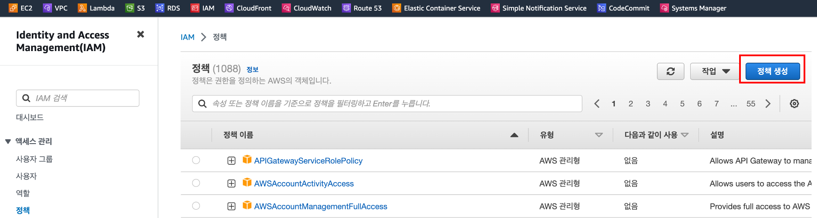Sort by 정책 이름 ascending arrow

pyautogui.click(x=514, y=135)
